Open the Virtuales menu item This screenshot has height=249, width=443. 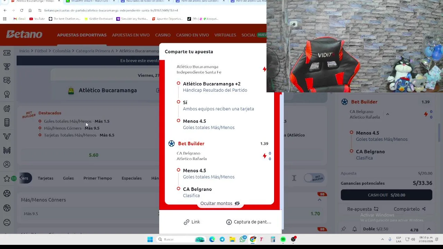tap(225, 35)
